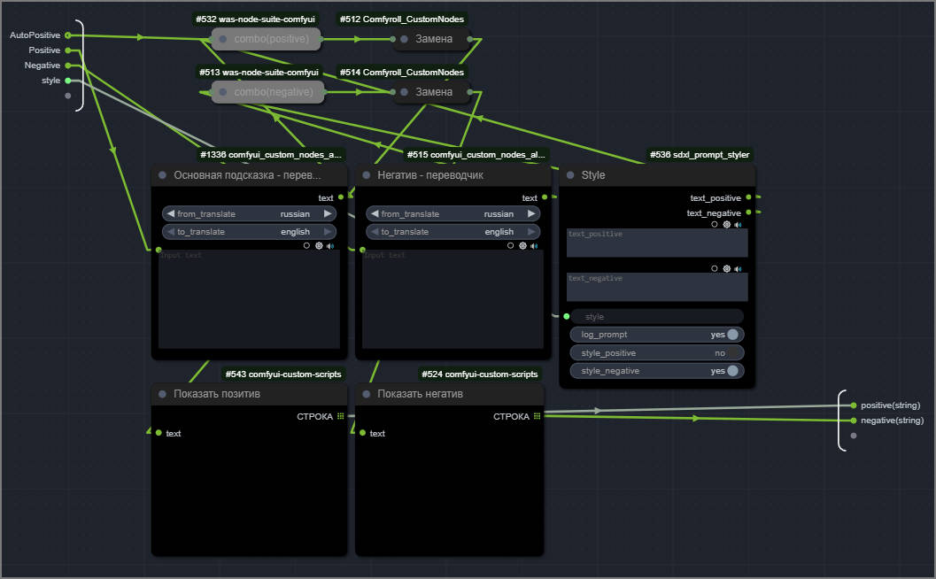Viewport: 936px width, 579px height.
Task: Click left arrow of from_translate in Негатив node
Action: [x=374, y=214]
